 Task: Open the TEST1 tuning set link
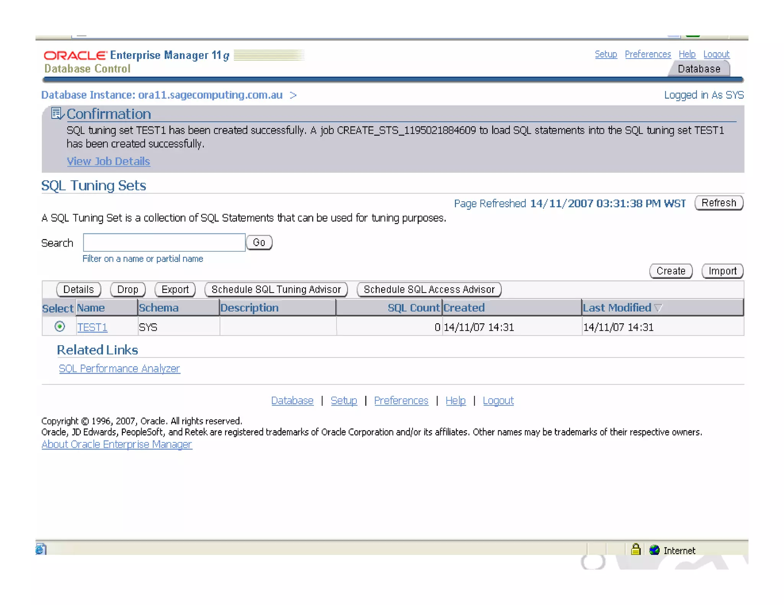[x=92, y=327]
